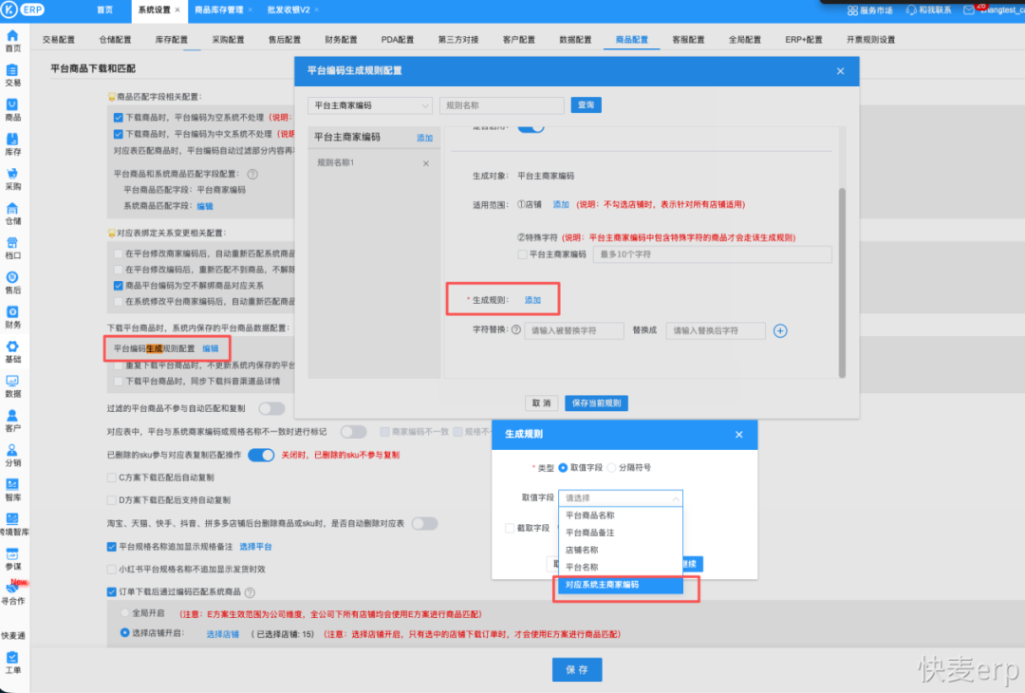Click the bottom 保存 button
This screenshot has width=1025, height=693.
(577, 670)
